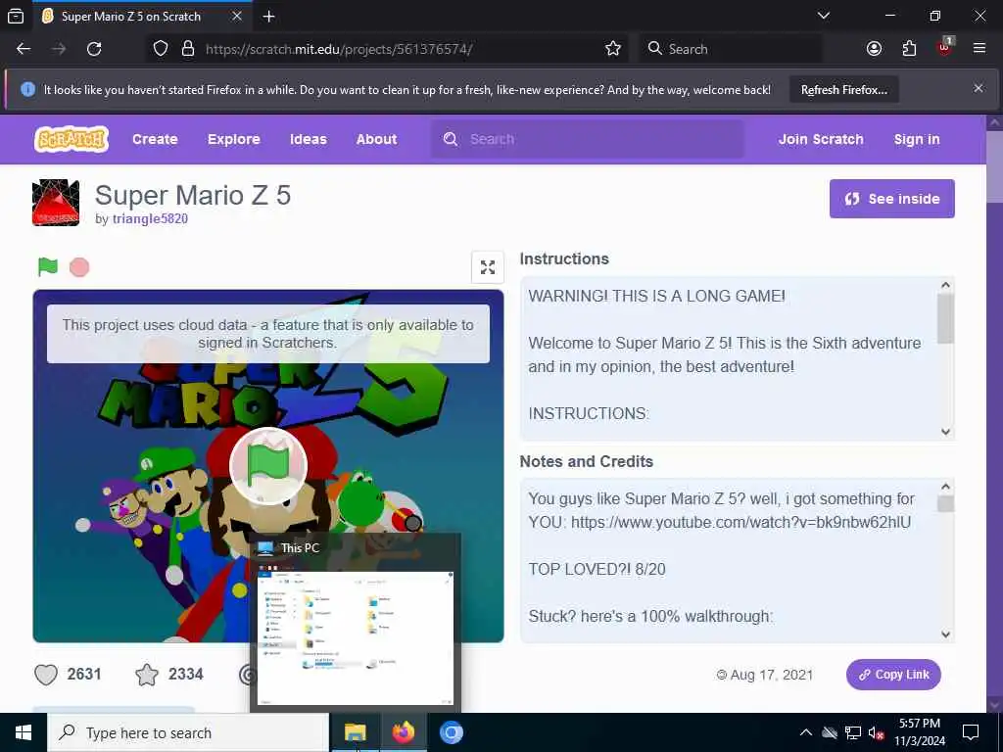Focus the Scratch search field
The height and width of the screenshot is (752, 1003).
coord(588,139)
